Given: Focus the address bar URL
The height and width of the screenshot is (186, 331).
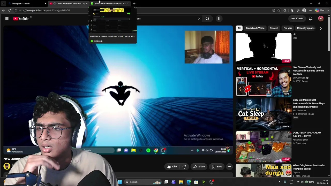Looking at the screenshot, I should click(44, 10).
